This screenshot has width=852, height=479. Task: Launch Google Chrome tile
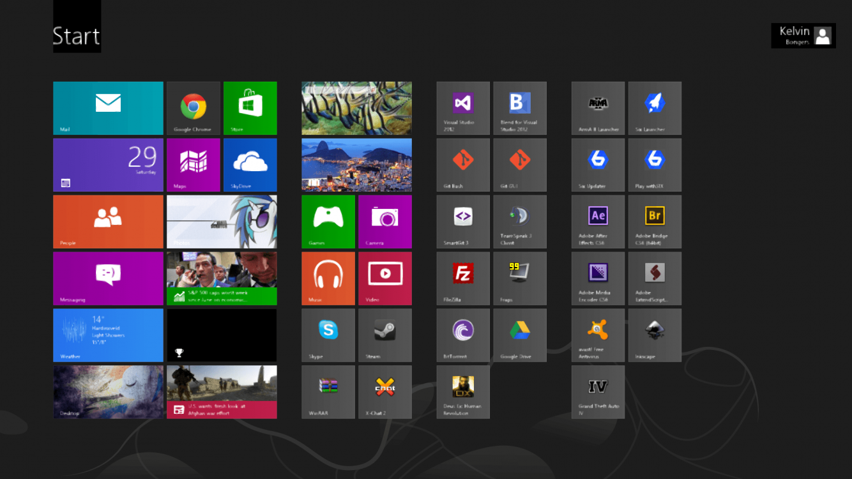[x=193, y=108]
